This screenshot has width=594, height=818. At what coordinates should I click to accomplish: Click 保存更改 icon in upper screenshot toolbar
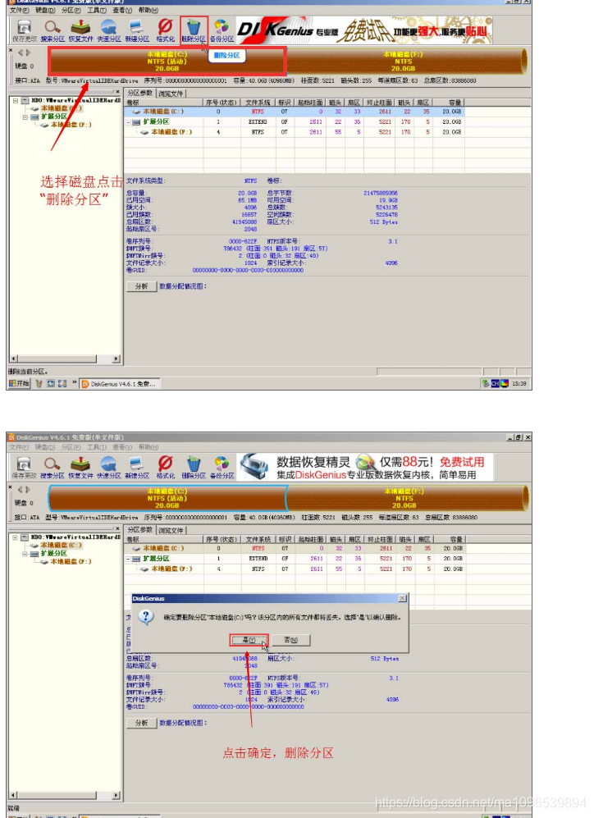(x=24, y=27)
